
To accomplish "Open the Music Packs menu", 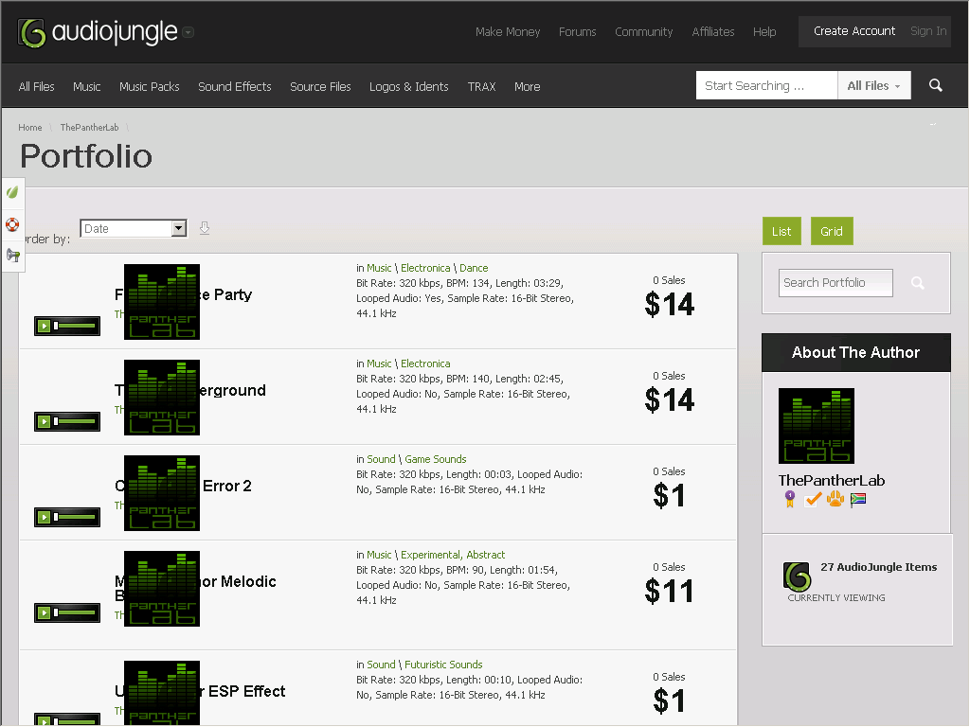I will coord(149,86).
